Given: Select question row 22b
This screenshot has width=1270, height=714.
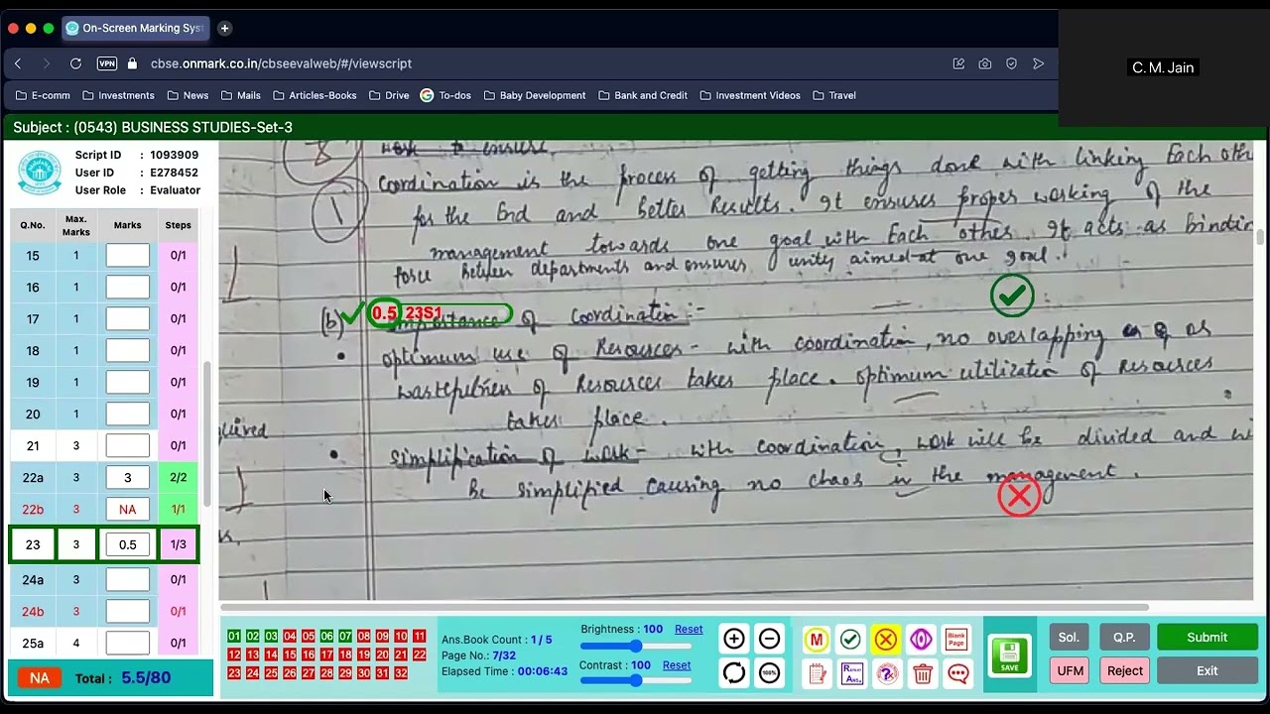Looking at the screenshot, I should (104, 510).
